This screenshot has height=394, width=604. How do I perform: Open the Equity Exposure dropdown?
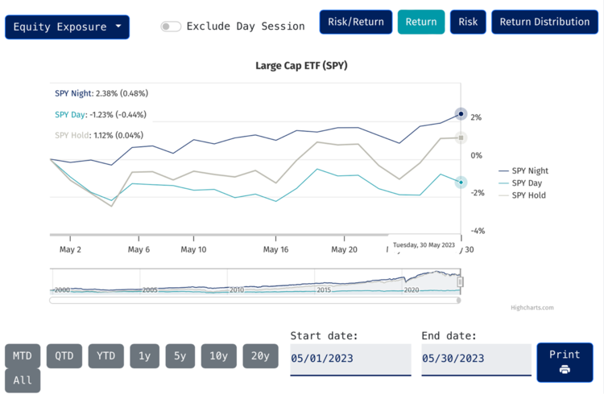[67, 27]
